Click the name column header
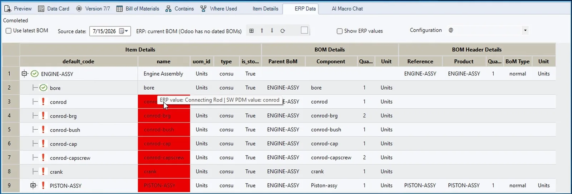 pos(163,61)
